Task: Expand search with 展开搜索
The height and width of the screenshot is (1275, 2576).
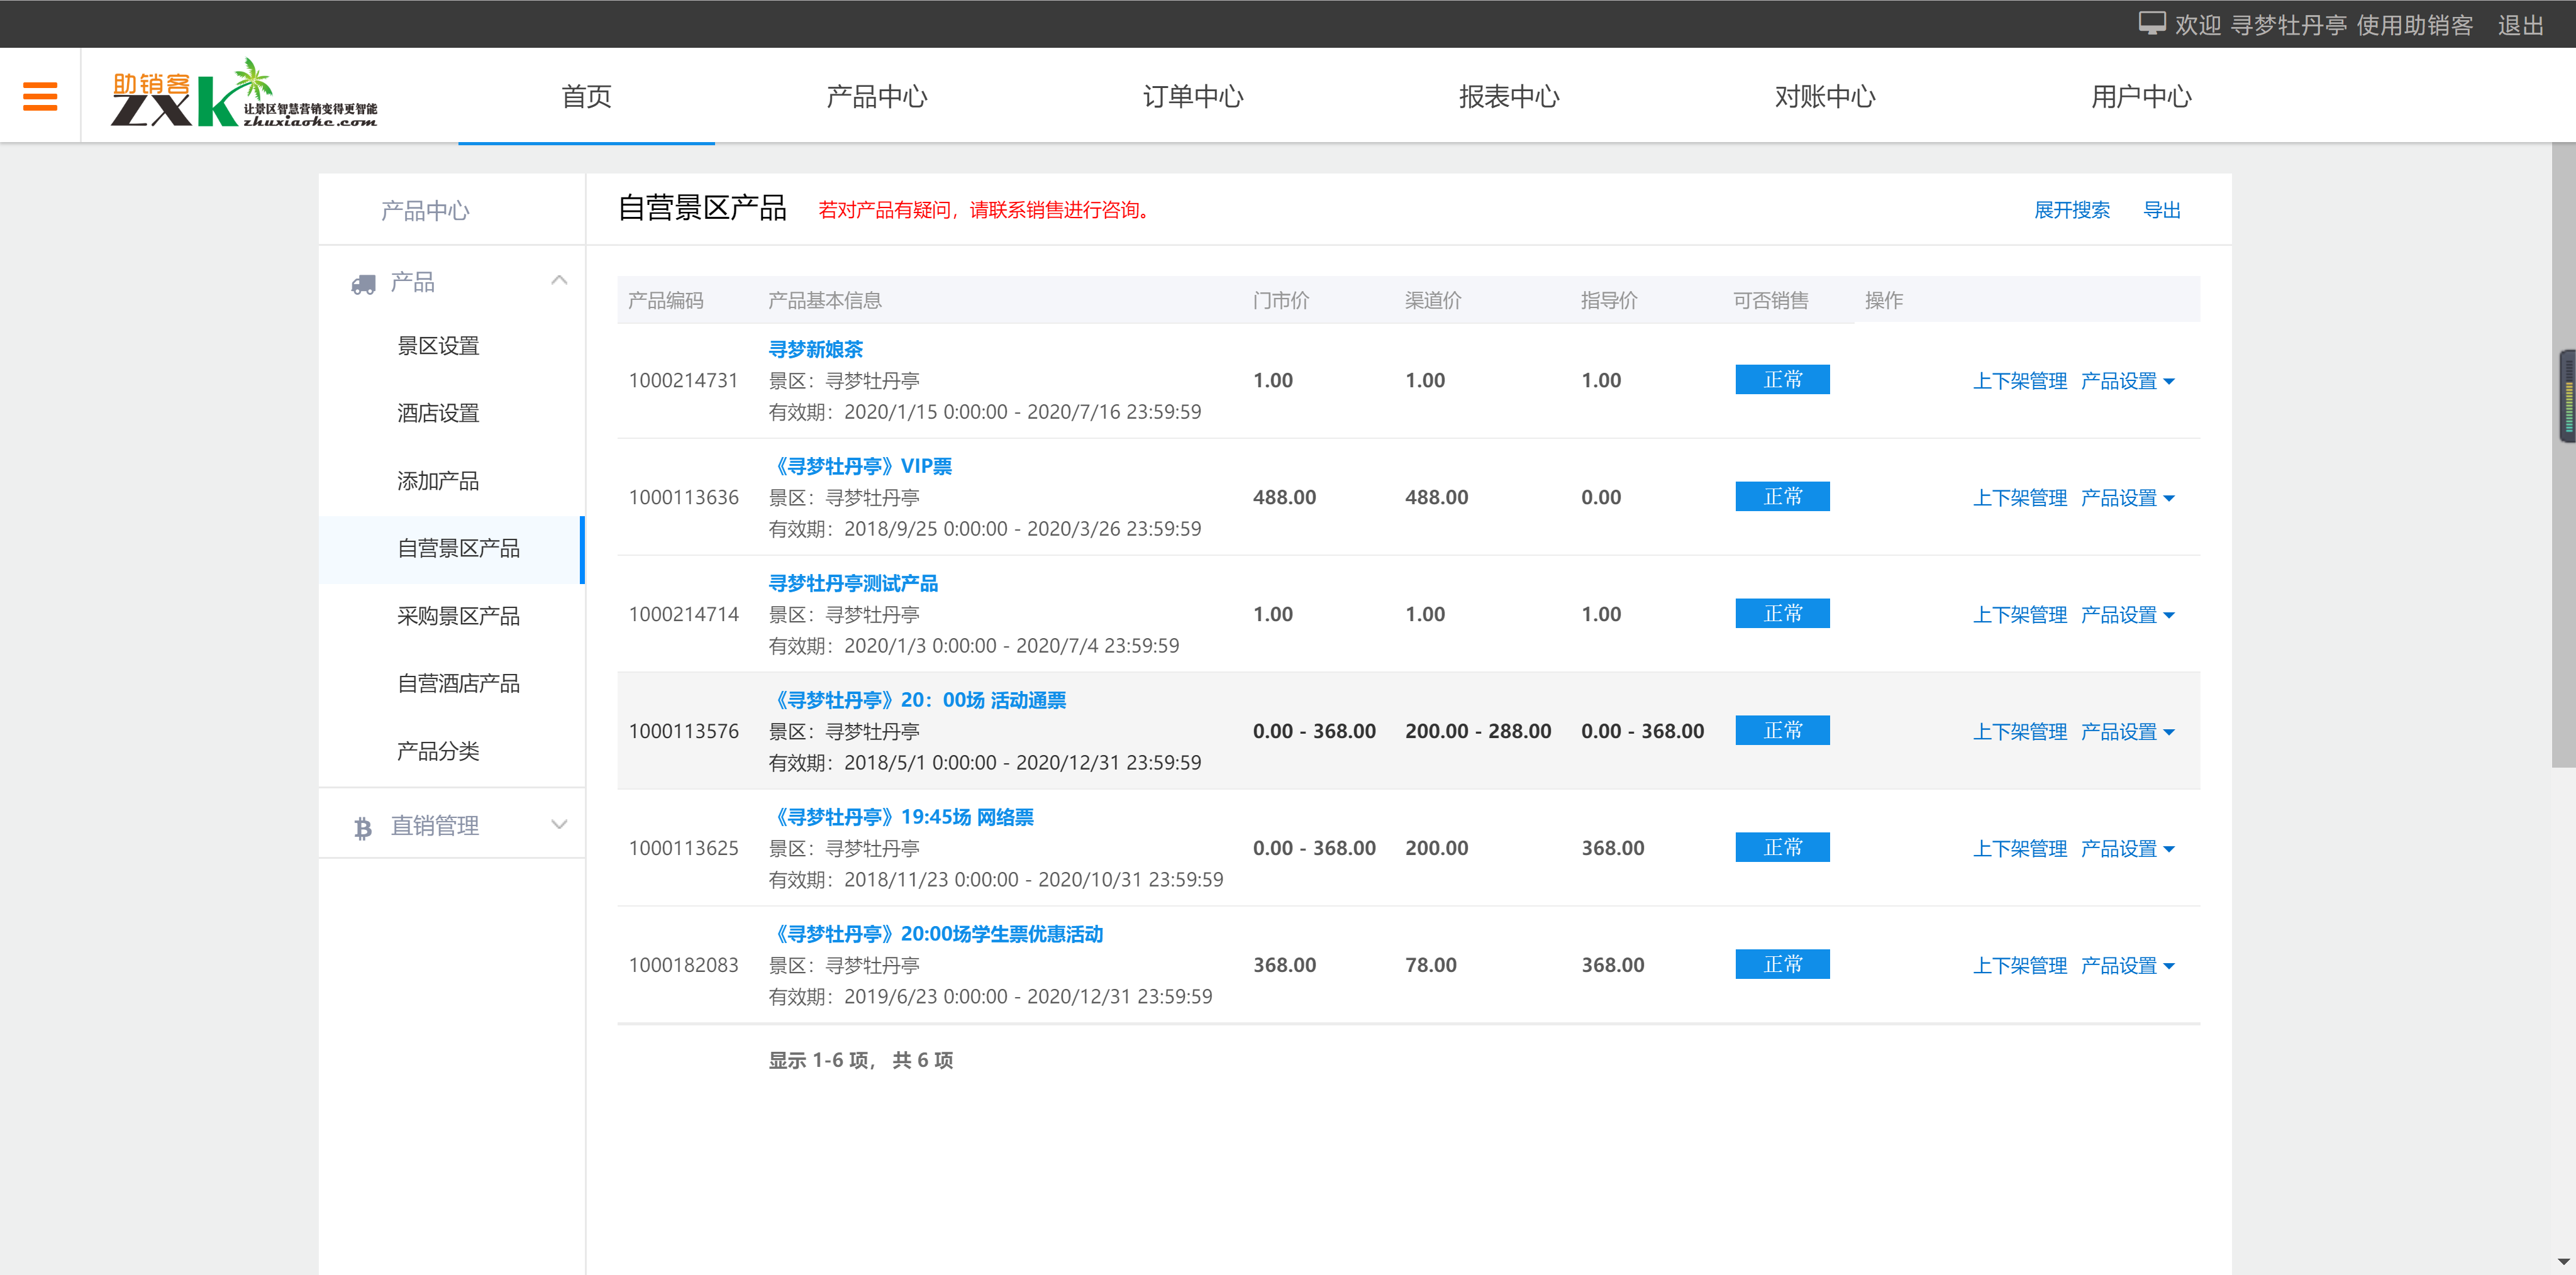Action: (2073, 210)
